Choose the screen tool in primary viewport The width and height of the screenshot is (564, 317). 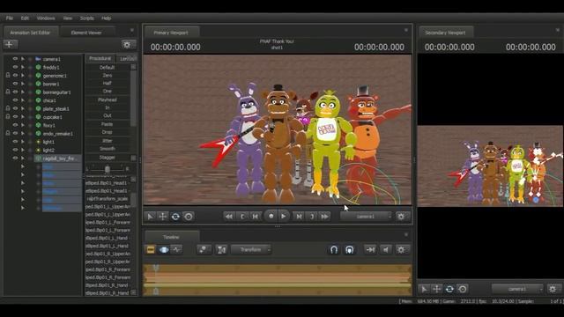click(x=188, y=217)
